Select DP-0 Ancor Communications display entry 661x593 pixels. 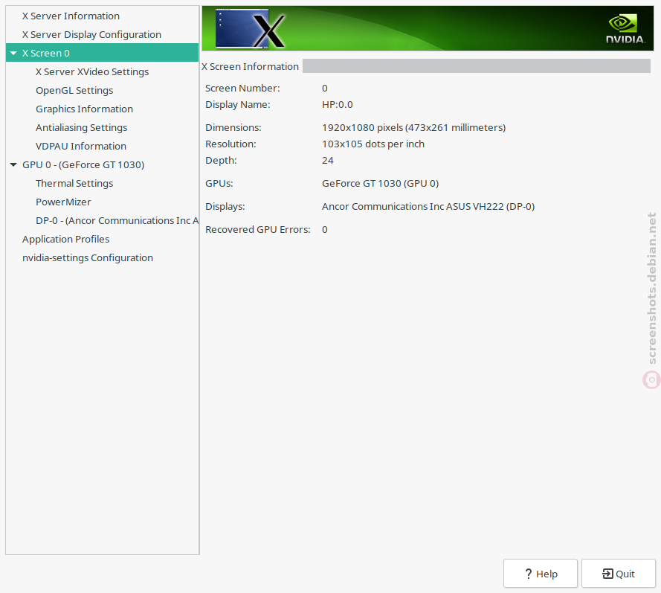click(x=117, y=220)
